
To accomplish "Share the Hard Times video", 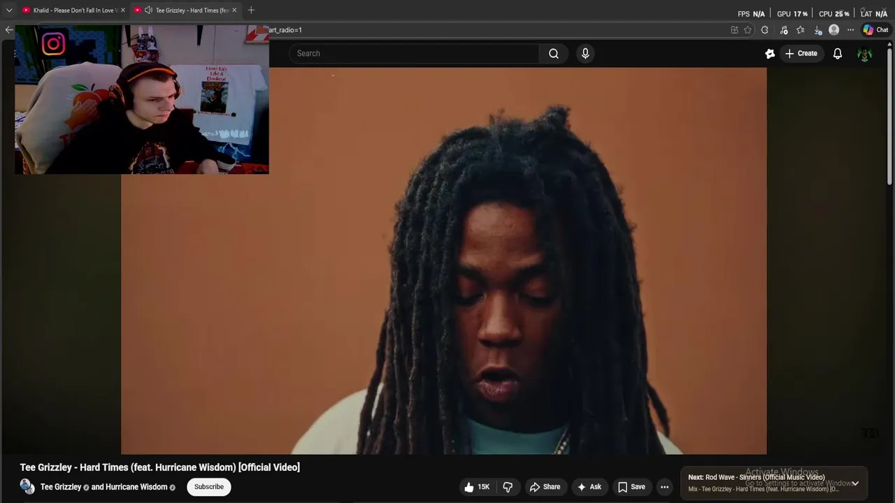I will 545,487.
